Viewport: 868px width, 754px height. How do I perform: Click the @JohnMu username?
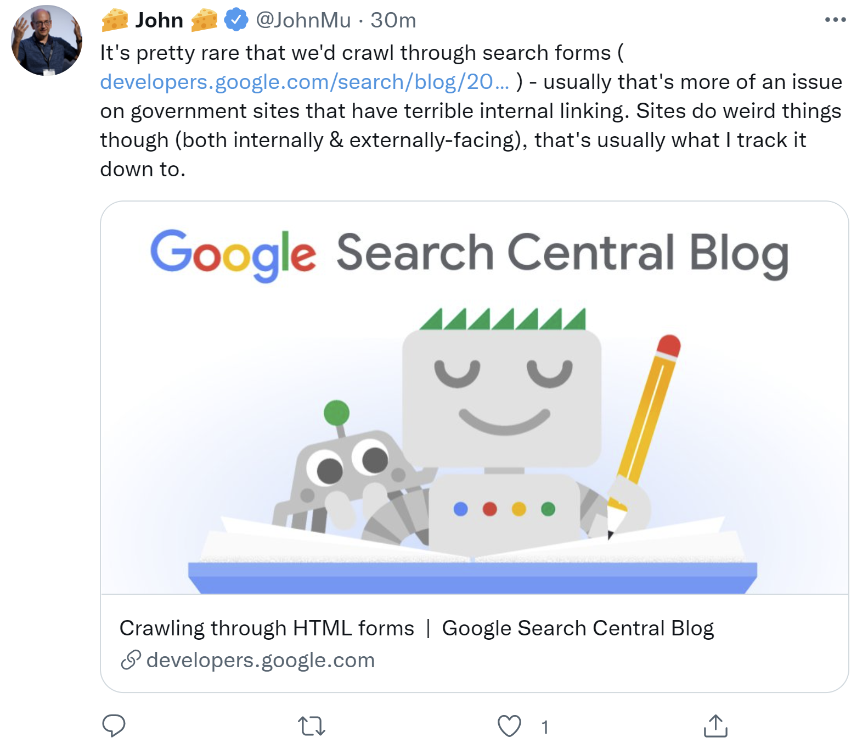(303, 20)
